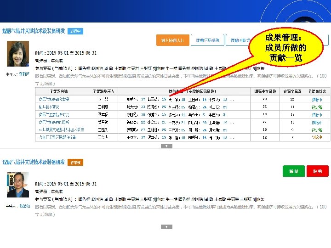Open subtopic name link in first table row

pos(54,99)
